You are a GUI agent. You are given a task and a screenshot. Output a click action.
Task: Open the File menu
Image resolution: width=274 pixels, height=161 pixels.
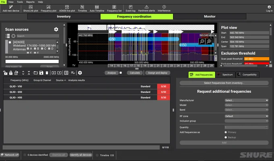[3, 2]
